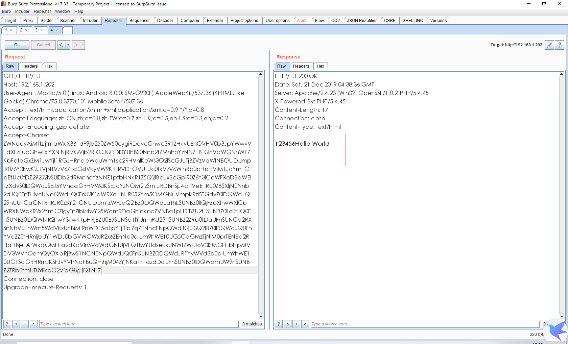Jump to next search match in the Response pane
The height and width of the screenshot is (344, 568).
(305, 324)
